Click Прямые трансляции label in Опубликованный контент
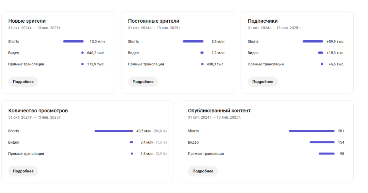Screen dimensions: 368x193 coord(206,154)
